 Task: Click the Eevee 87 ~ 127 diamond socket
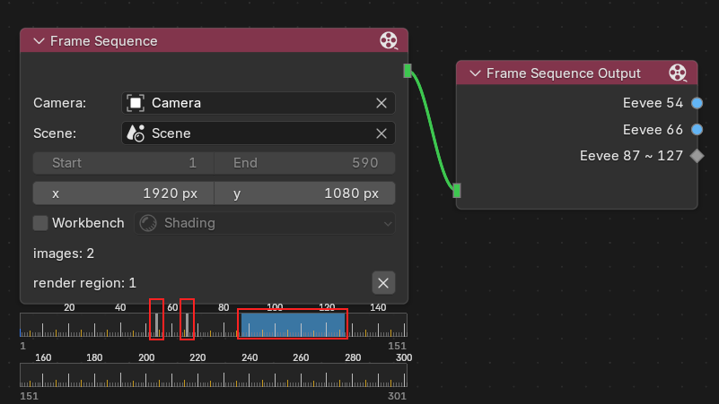point(697,156)
